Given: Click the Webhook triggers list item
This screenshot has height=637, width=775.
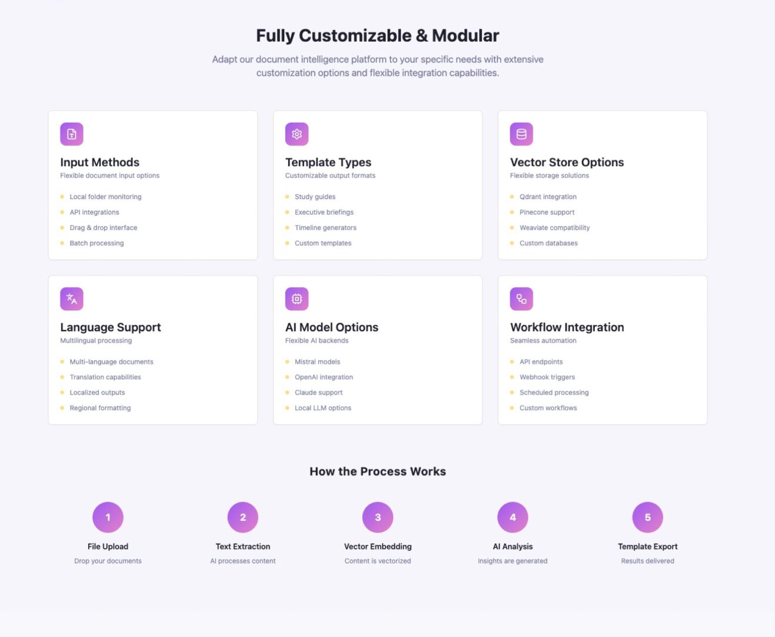Looking at the screenshot, I should pyautogui.click(x=547, y=377).
